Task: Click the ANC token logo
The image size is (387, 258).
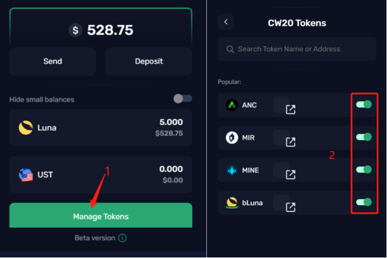Action: coord(232,105)
